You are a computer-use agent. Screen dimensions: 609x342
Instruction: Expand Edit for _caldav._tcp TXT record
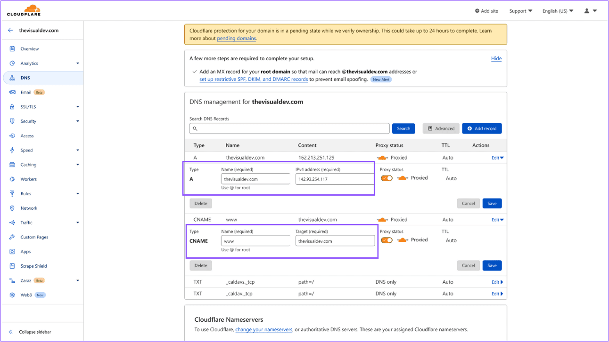[x=497, y=294]
